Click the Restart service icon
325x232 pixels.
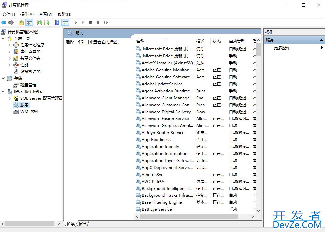pyautogui.click(x=106, y=22)
